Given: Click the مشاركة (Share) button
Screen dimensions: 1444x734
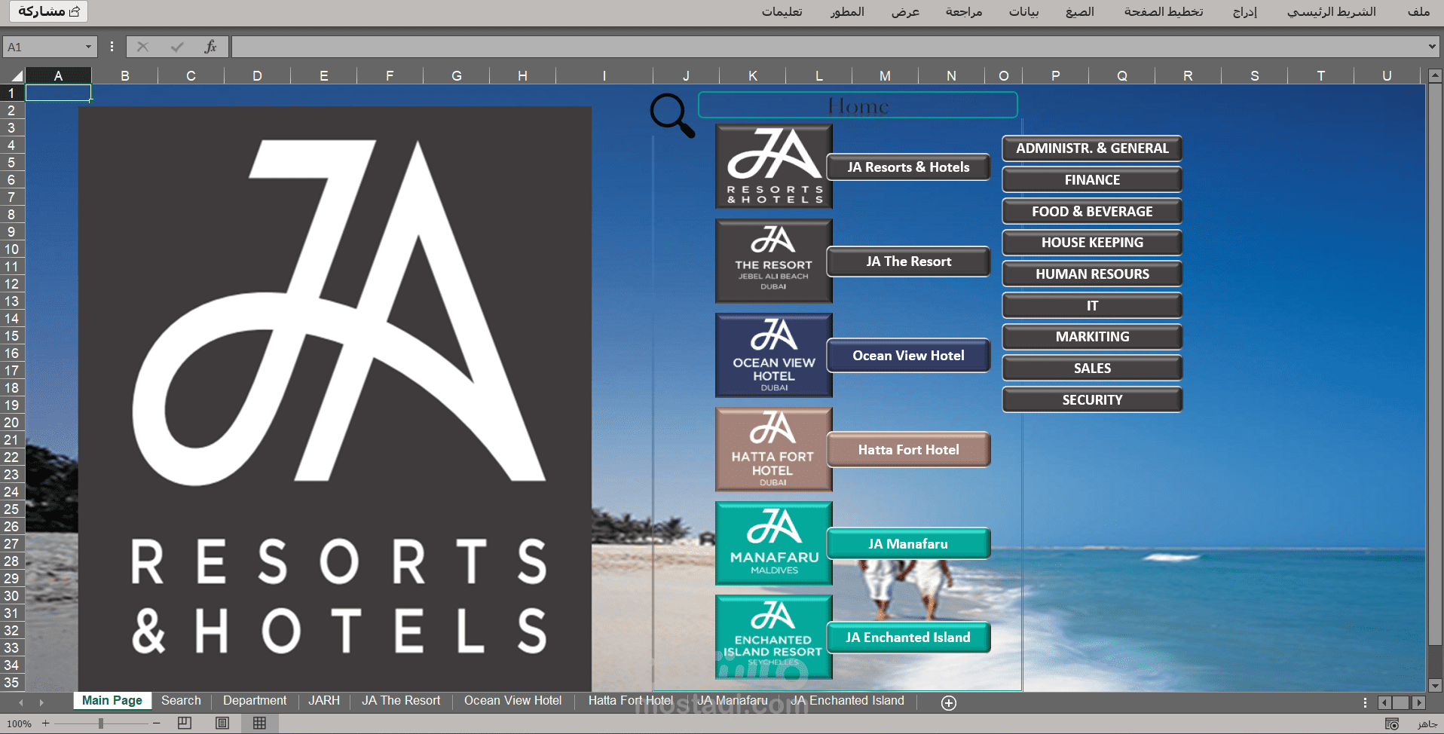Looking at the screenshot, I should click(x=49, y=11).
